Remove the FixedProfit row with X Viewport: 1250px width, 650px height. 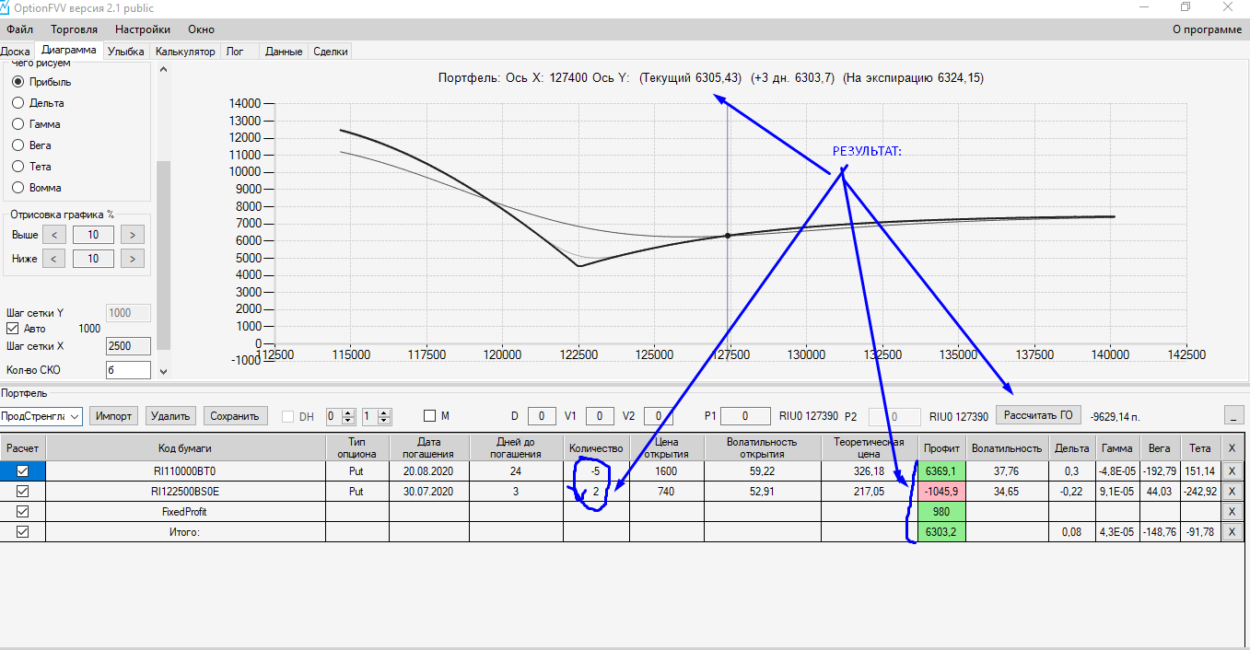pos(1232,511)
